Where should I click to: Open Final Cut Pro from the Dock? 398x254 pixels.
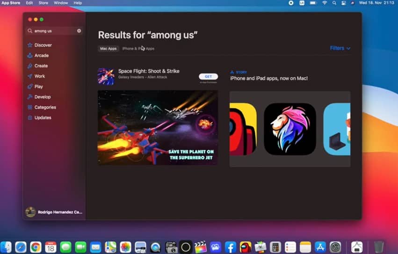click(201, 247)
